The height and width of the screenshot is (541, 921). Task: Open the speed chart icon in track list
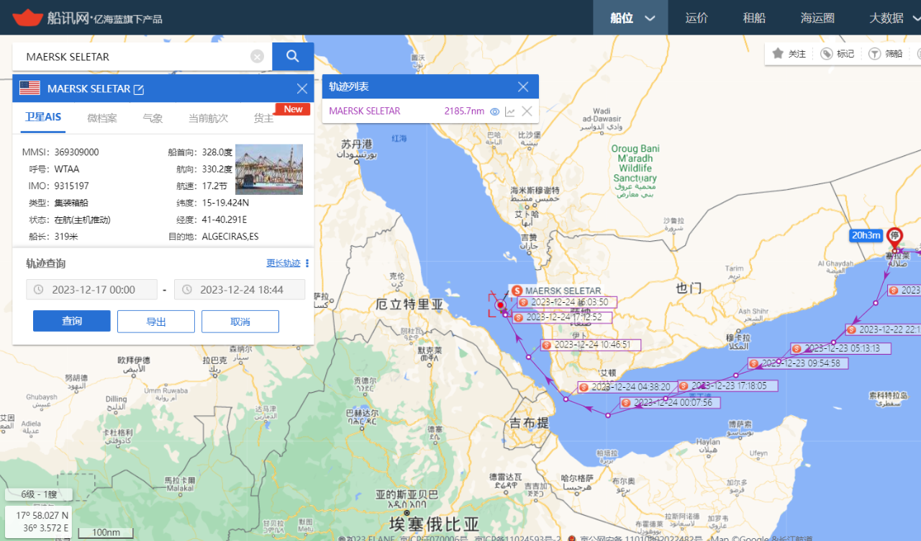tap(510, 112)
